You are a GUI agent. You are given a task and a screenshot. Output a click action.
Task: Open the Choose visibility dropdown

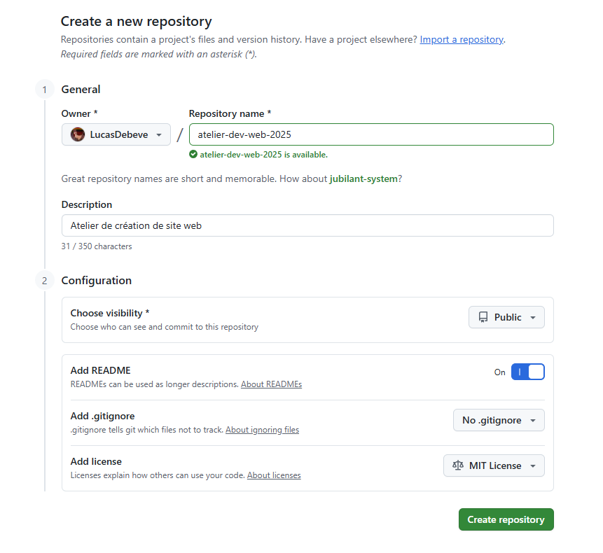click(506, 317)
